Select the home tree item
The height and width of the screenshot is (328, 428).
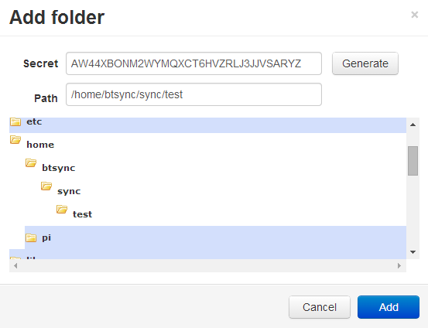[x=40, y=145]
